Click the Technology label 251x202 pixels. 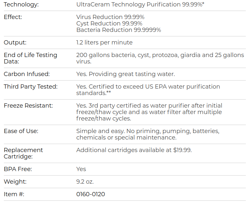tap(21, 5)
